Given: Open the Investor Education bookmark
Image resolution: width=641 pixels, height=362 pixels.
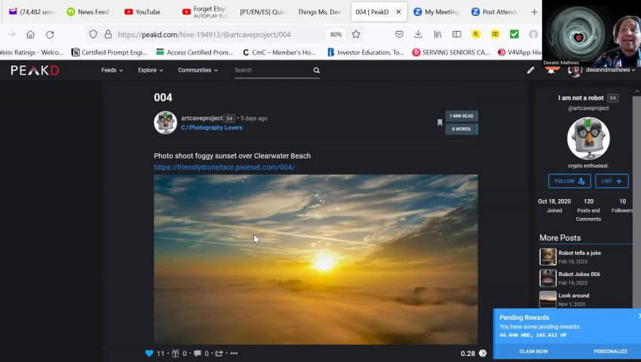Looking at the screenshot, I should point(366,52).
